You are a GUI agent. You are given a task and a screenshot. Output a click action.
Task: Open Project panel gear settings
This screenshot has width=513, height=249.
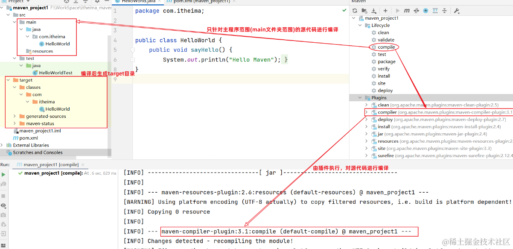tap(97, 2)
